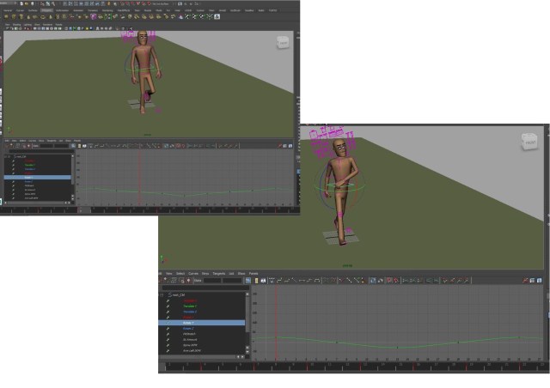Apply Plateau tangents in lower Graph Editor toolbar
The height and width of the screenshot is (388, 550).
317,281
